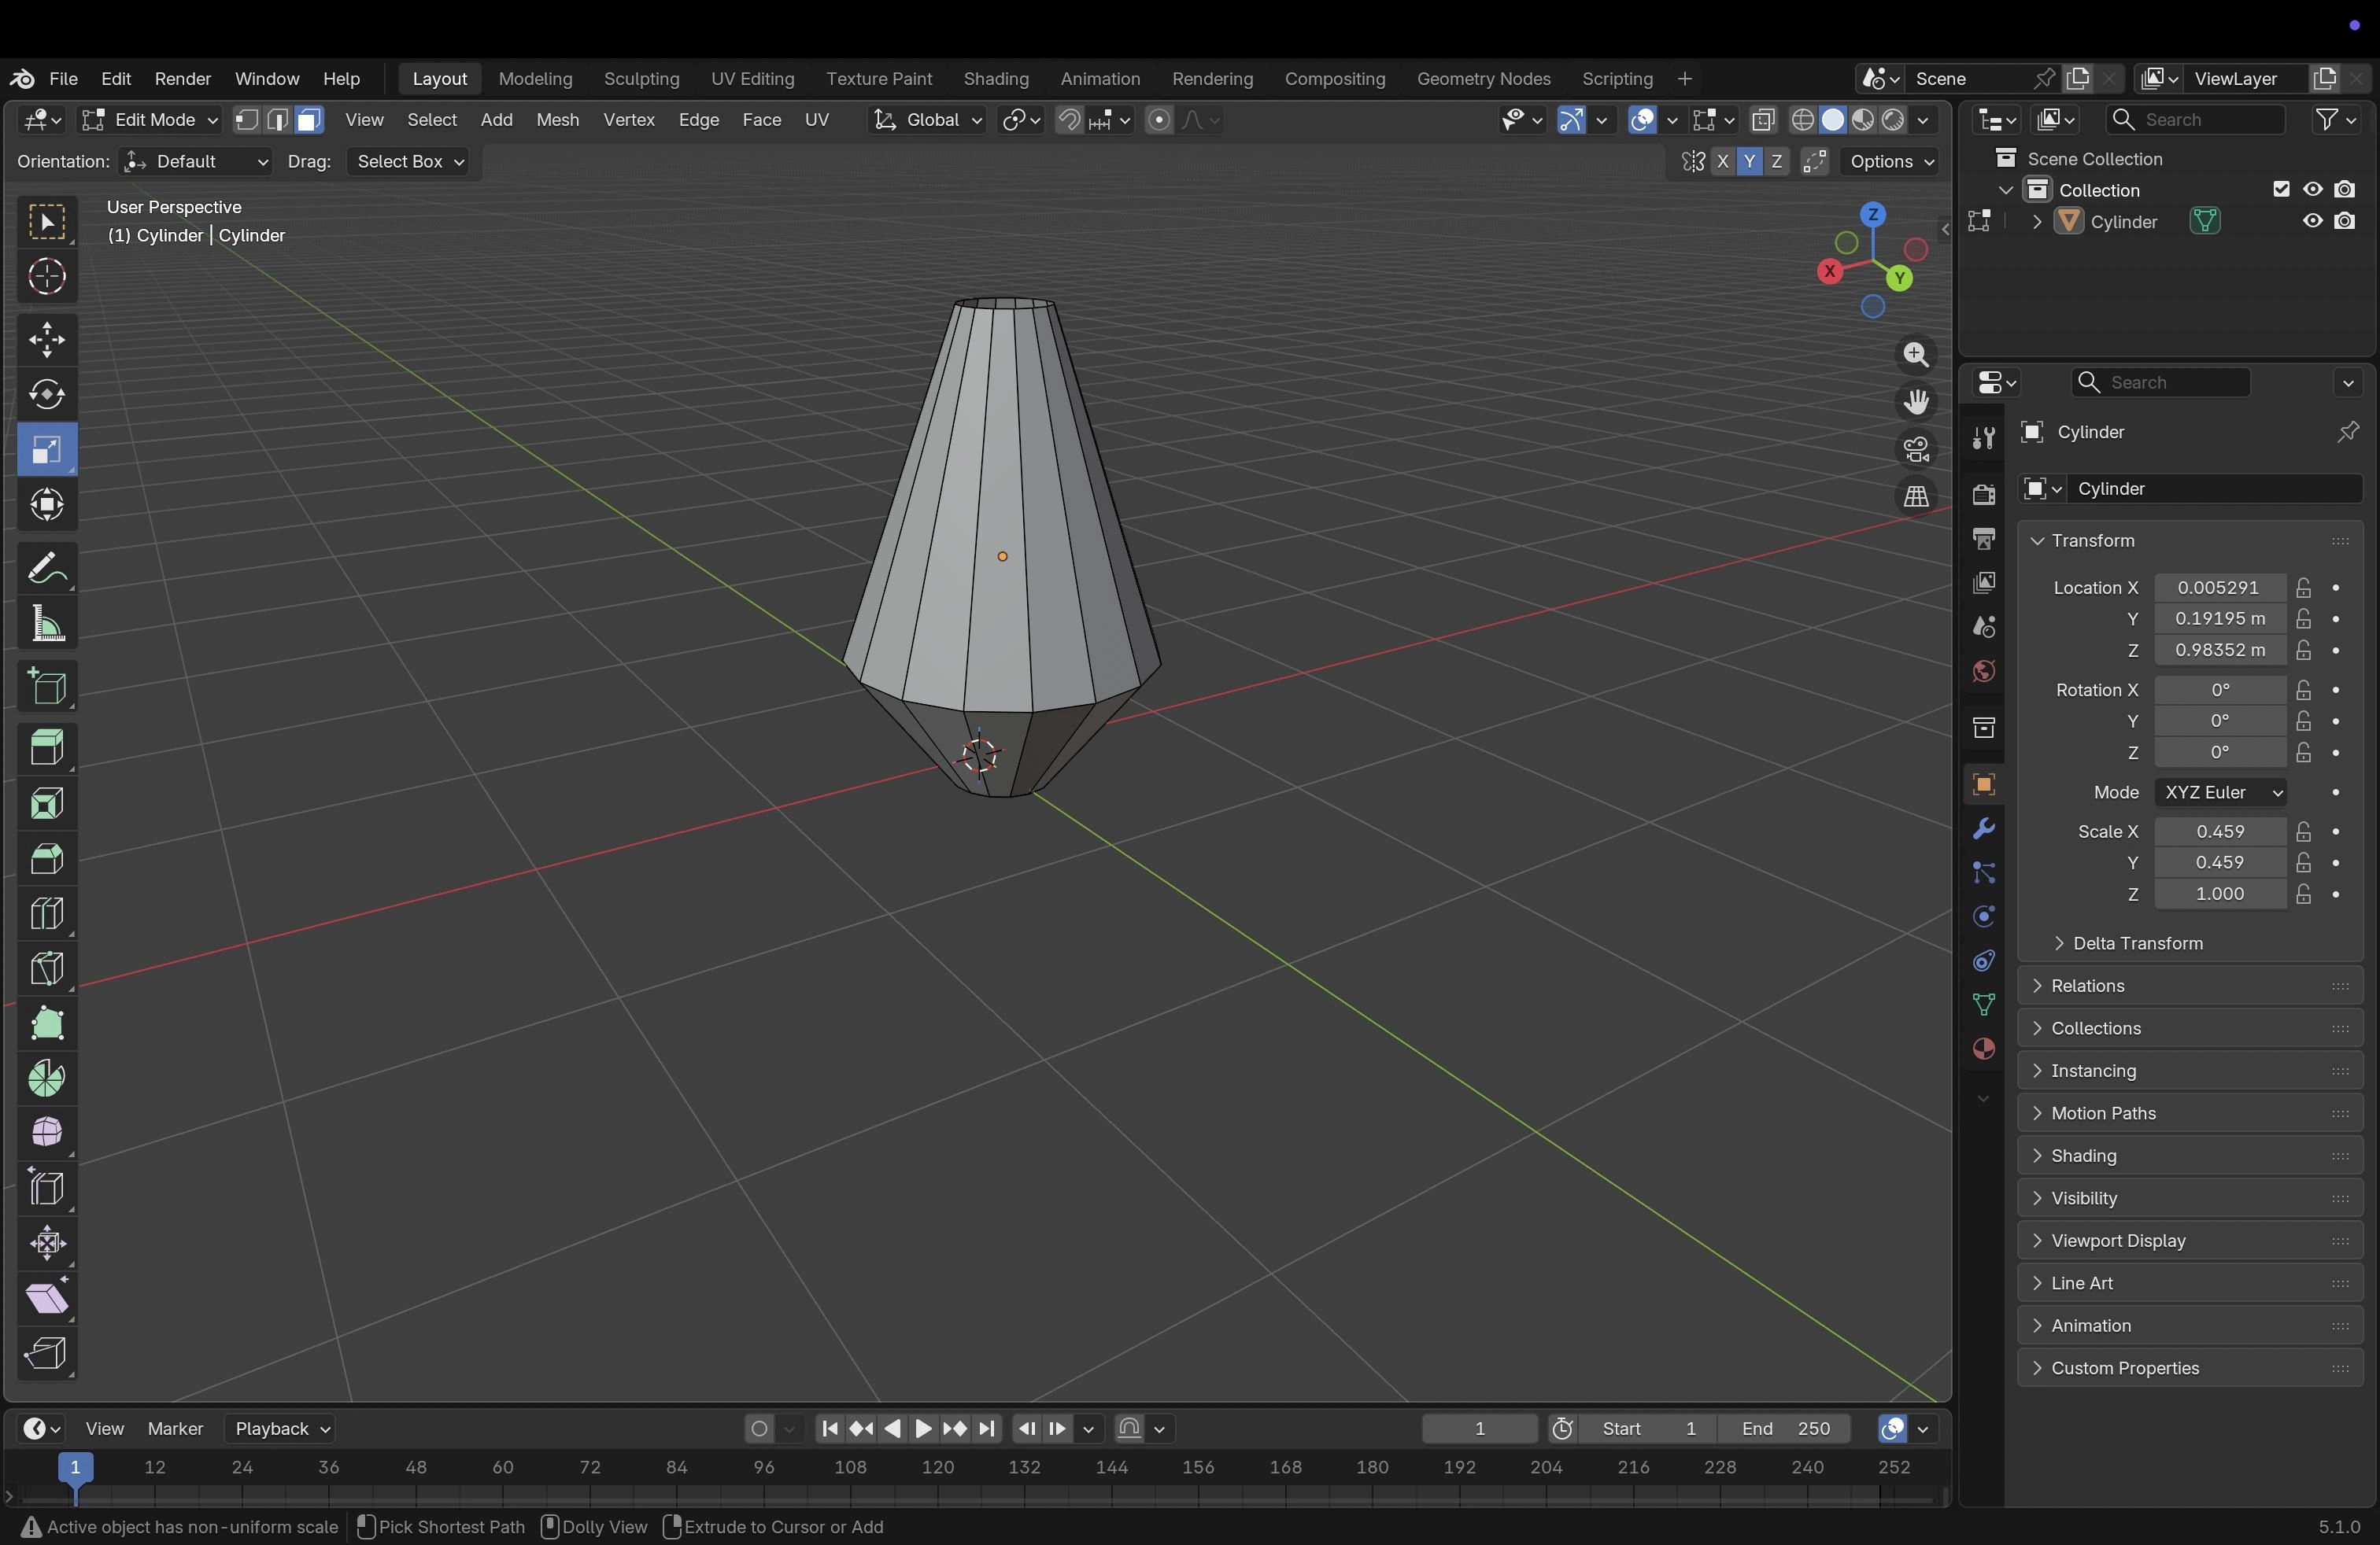Open the Material properties tab
The height and width of the screenshot is (1545, 2380).
tap(1983, 1049)
